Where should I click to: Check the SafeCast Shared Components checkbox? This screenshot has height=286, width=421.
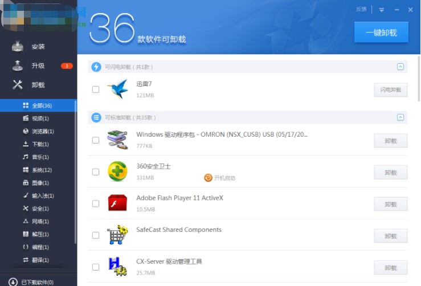(x=96, y=235)
